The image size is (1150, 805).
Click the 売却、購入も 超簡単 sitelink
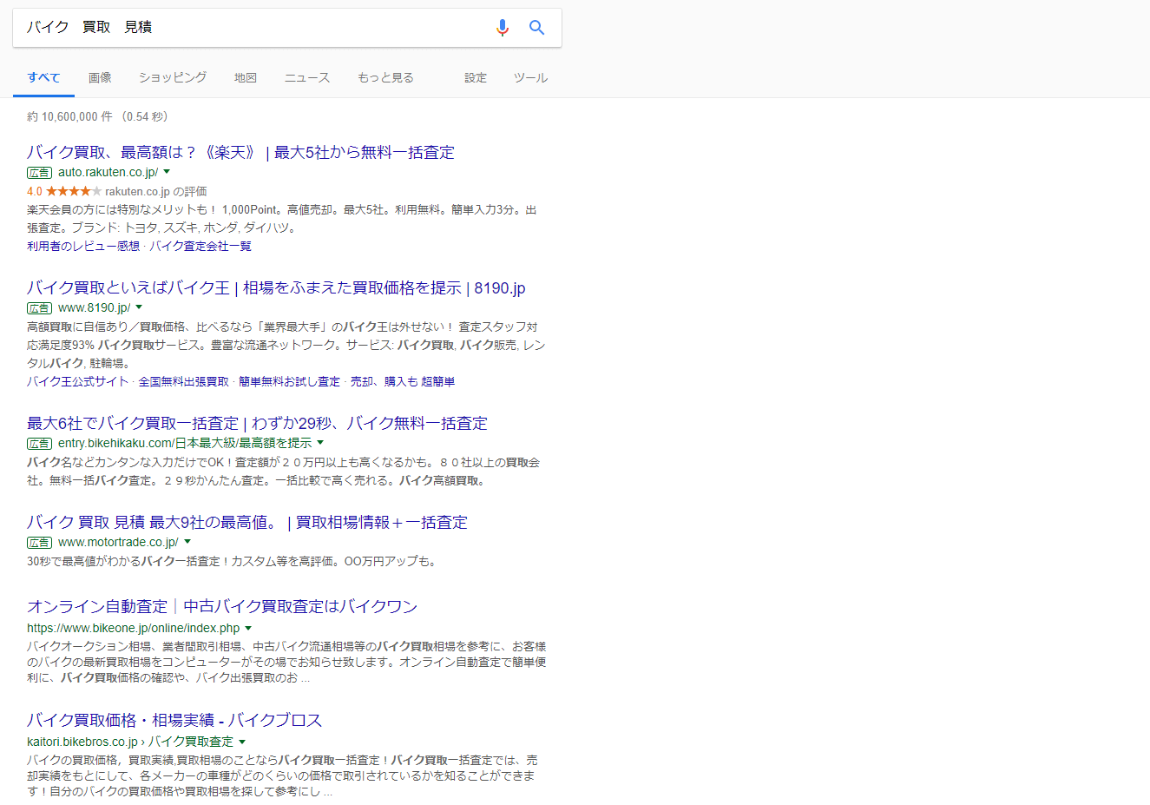click(x=403, y=382)
